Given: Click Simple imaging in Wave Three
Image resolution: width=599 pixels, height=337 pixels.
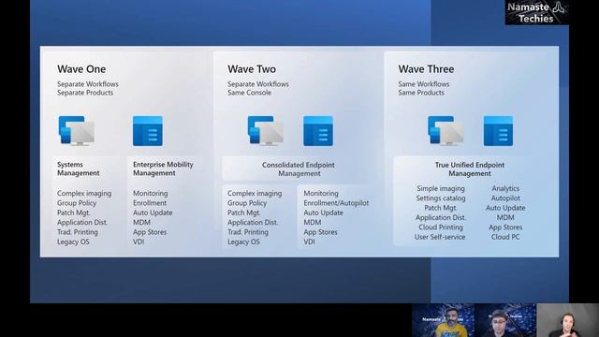Looking at the screenshot, I should (x=441, y=188).
